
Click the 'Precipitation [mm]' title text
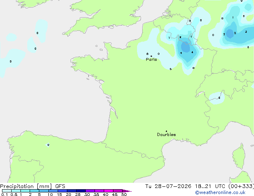pyautogui.click(x=26, y=186)
